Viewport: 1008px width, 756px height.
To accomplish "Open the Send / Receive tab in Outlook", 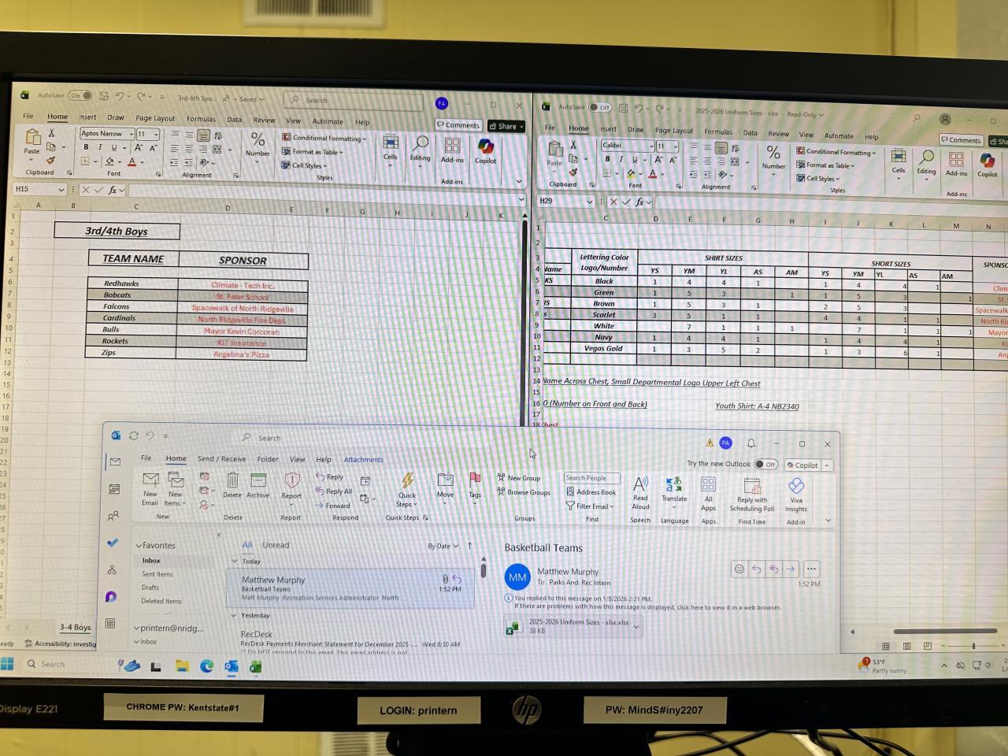I will tap(221, 459).
